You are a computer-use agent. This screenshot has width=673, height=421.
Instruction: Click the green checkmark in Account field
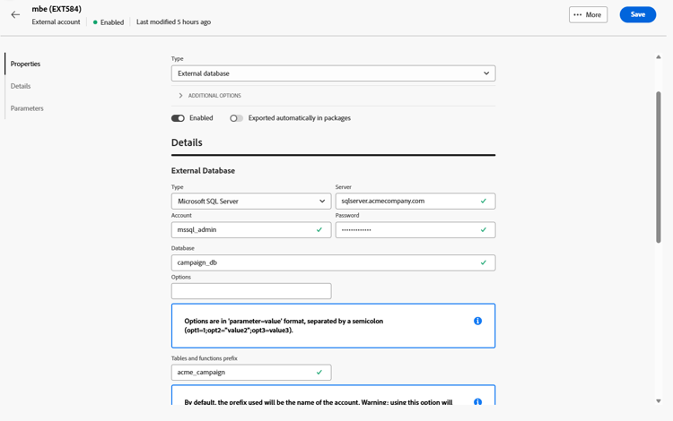coord(319,229)
